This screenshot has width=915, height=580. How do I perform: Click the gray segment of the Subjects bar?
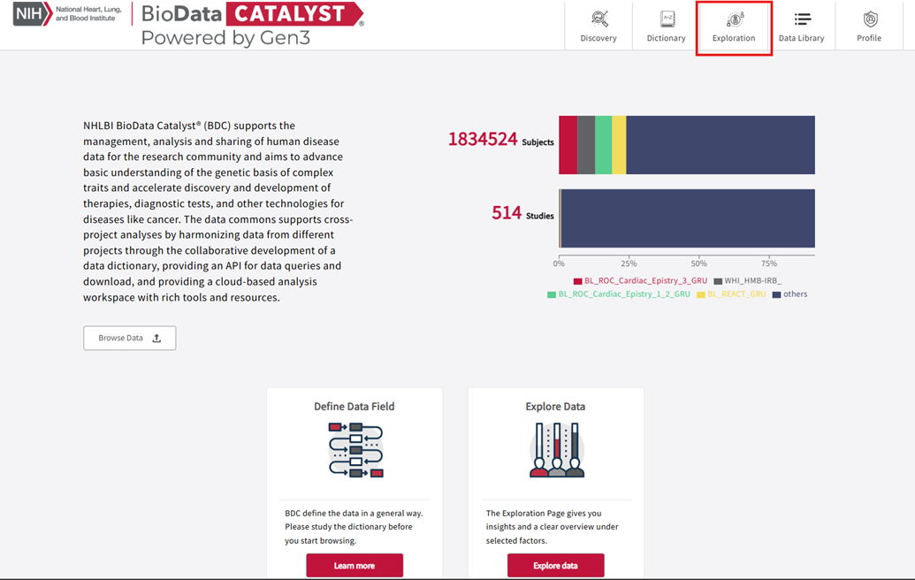click(x=586, y=145)
